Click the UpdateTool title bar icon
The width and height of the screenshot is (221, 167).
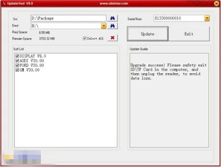point(4,3)
